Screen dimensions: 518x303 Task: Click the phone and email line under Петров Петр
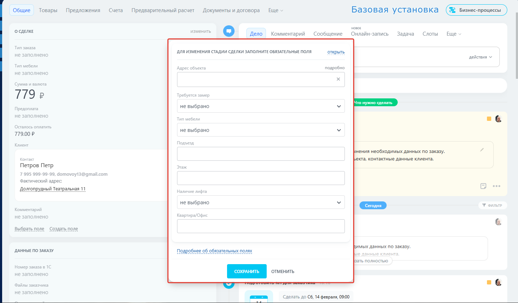pyautogui.click(x=64, y=174)
